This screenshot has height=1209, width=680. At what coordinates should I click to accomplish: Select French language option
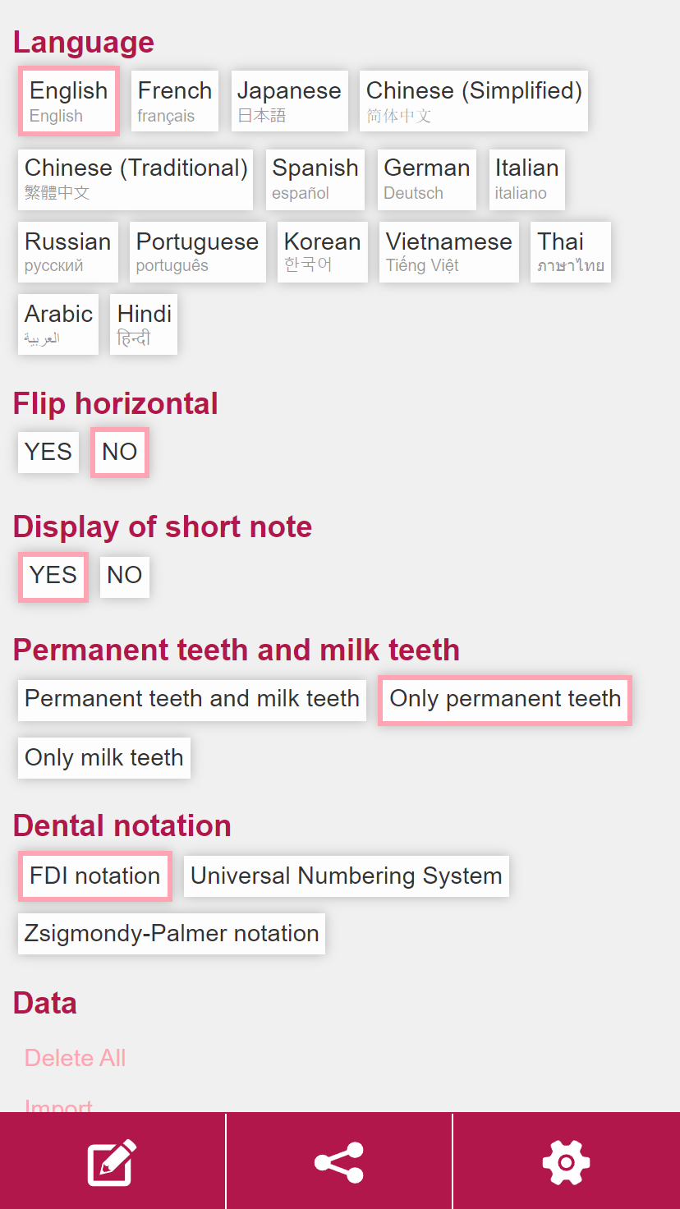pos(175,101)
